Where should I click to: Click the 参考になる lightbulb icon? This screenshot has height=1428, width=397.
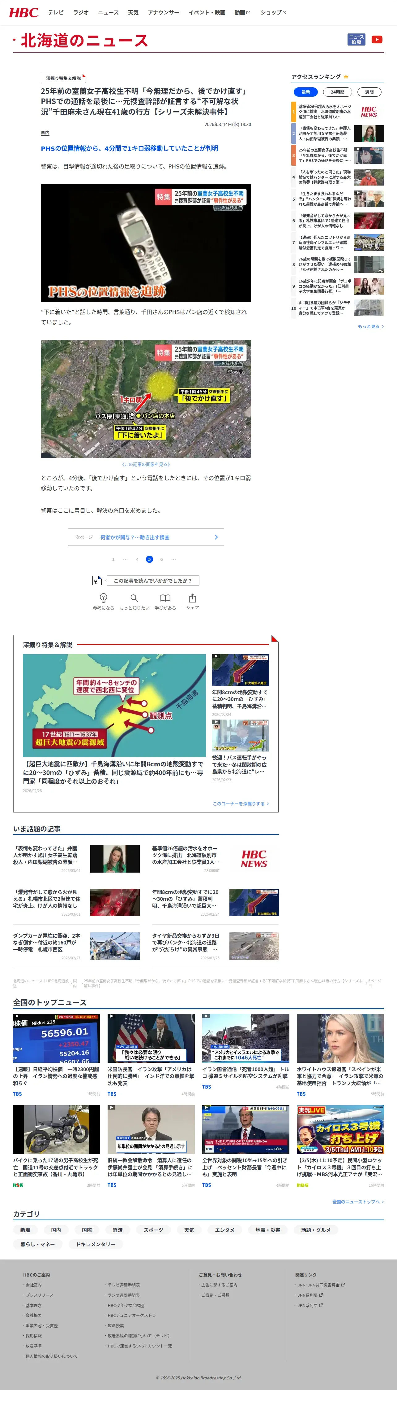pos(103,598)
